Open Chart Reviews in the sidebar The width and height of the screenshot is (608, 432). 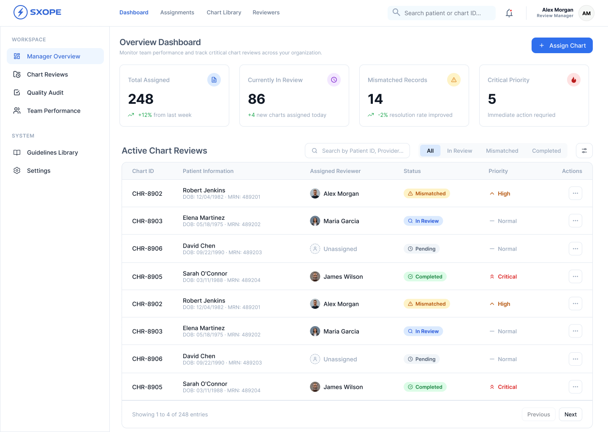pyautogui.click(x=55, y=74)
